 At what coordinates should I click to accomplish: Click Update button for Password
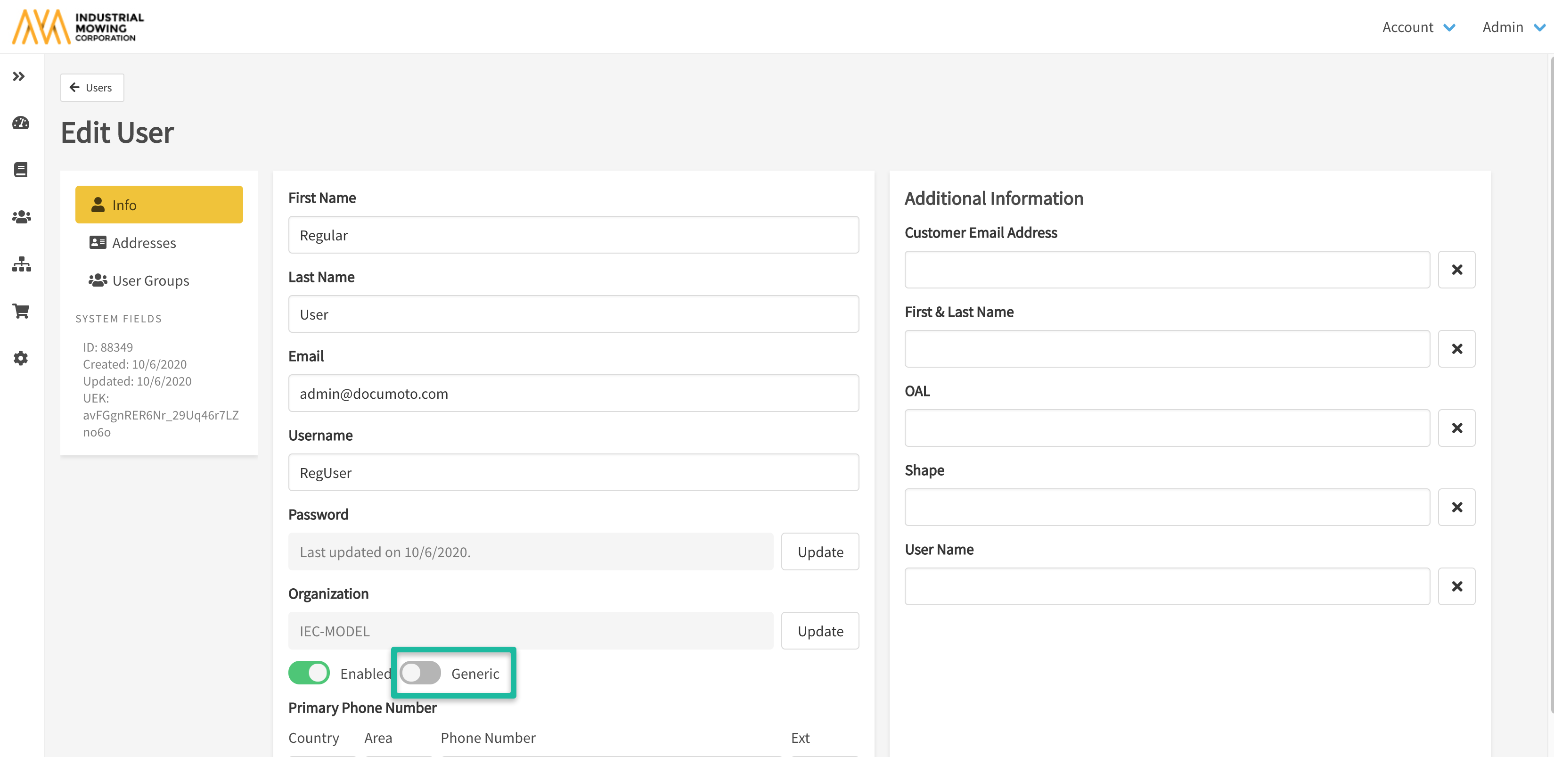(820, 552)
